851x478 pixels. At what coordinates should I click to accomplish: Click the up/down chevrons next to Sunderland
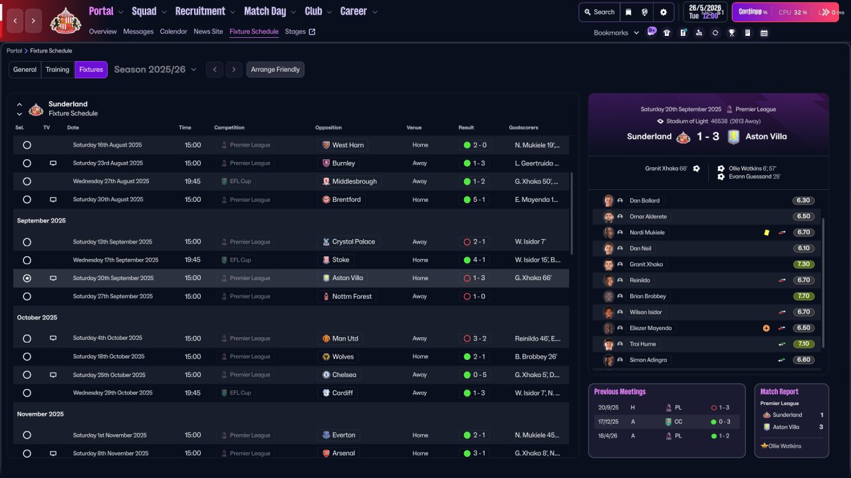(x=19, y=109)
